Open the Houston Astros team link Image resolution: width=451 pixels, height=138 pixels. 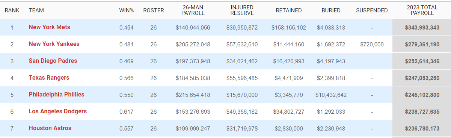pyautogui.click(x=50, y=128)
